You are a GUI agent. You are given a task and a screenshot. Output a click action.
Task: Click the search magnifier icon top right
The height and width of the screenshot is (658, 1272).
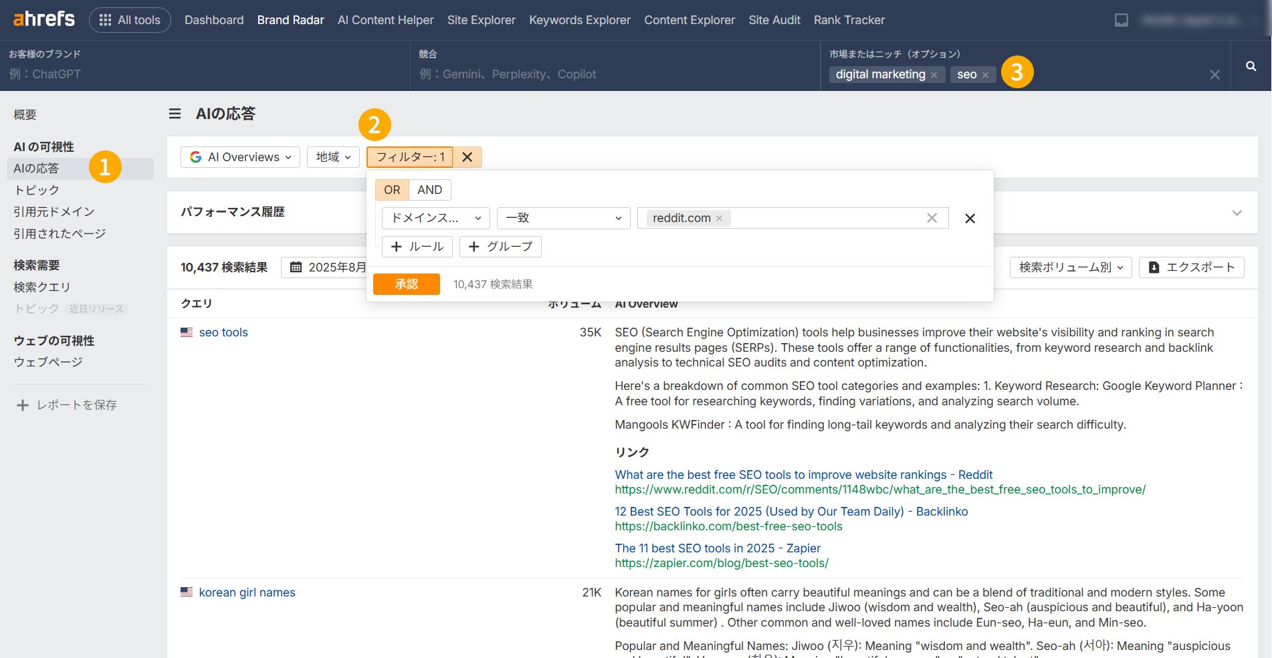1250,66
